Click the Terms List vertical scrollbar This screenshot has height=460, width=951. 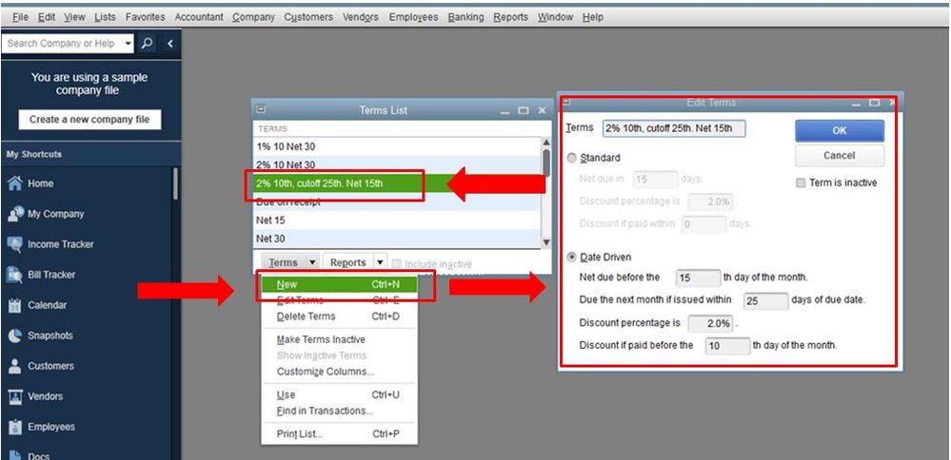click(x=545, y=193)
